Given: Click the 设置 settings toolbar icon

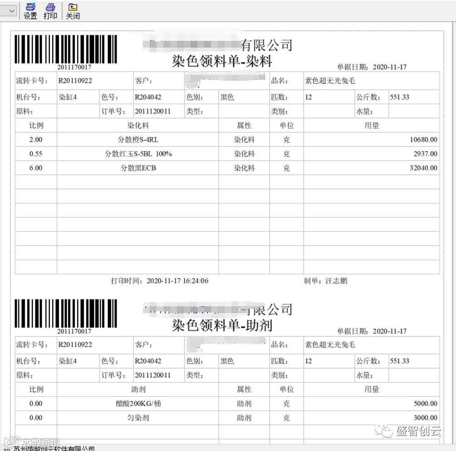Looking at the screenshot, I should [x=30, y=11].
